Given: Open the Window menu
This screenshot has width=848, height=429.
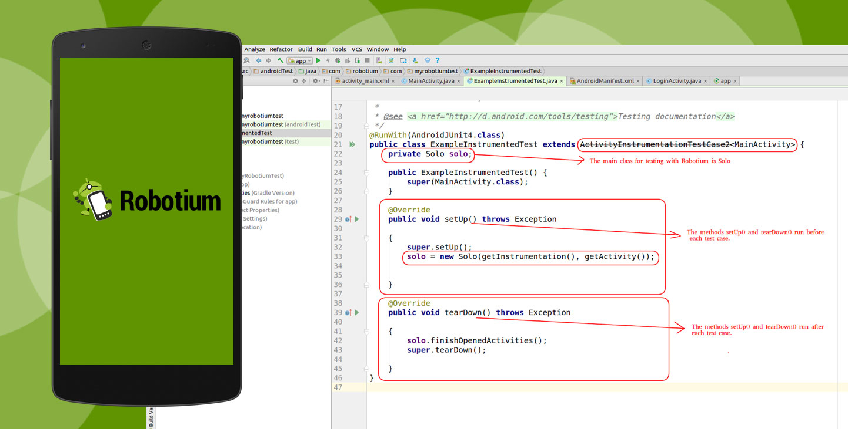Looking at the screenshot, I should coord(378,49).
